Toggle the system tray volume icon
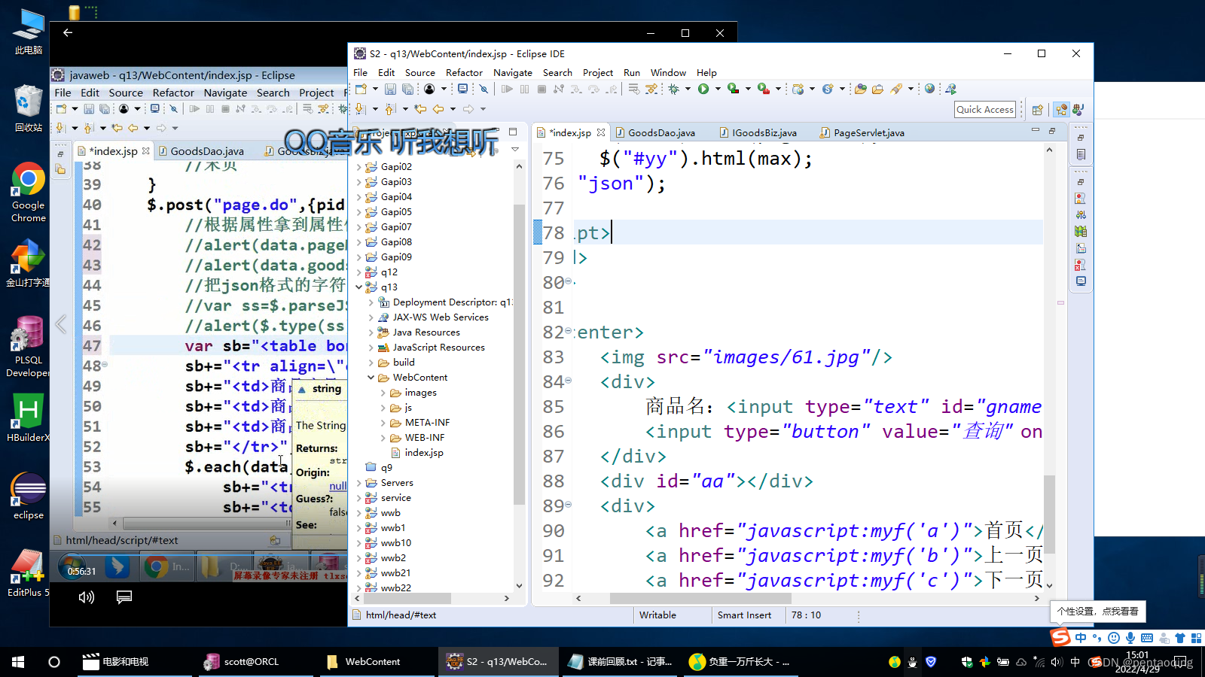Viewport: 1205px width, 677px height. click(x=1056, y=662)
